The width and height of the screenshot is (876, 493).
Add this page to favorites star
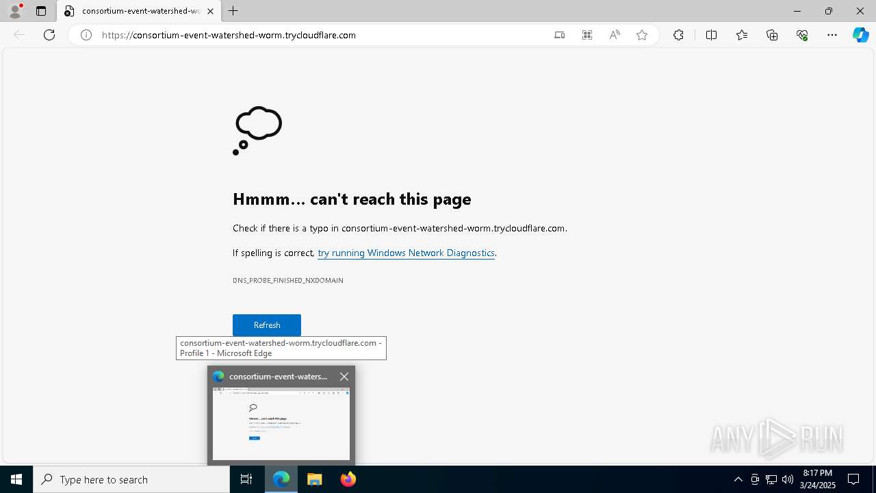pos(642,35)
